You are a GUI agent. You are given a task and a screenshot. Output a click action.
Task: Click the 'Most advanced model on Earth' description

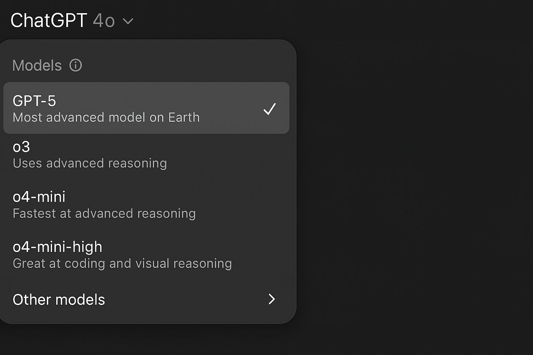[x=106, y=118]
